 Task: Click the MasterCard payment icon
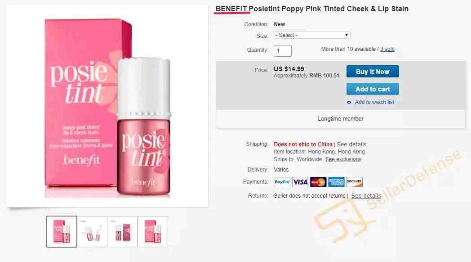tap(318, 182)
